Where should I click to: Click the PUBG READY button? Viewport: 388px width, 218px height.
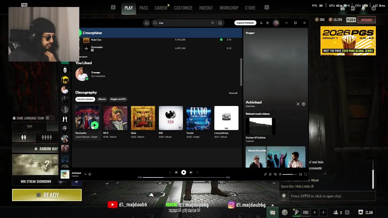pyautogui.click(x=47, y=195)
